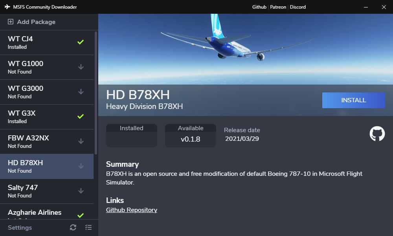Click Add Package label
The image size is (393, 236).
tap(36, 22)
